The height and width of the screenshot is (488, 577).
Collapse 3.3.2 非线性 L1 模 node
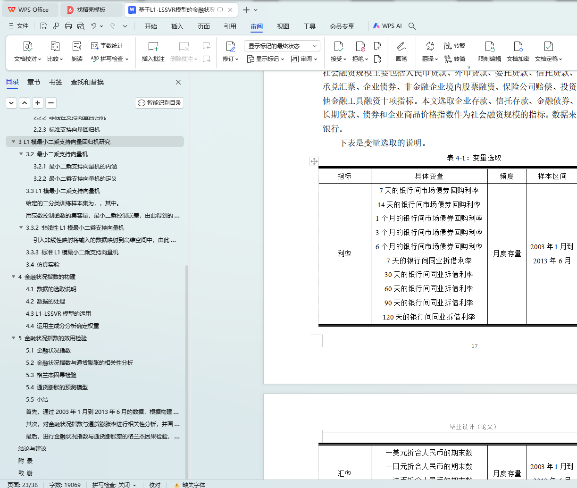point(21,227)
